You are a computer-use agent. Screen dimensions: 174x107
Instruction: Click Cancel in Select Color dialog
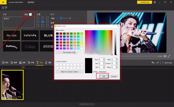tap(114, 76)
